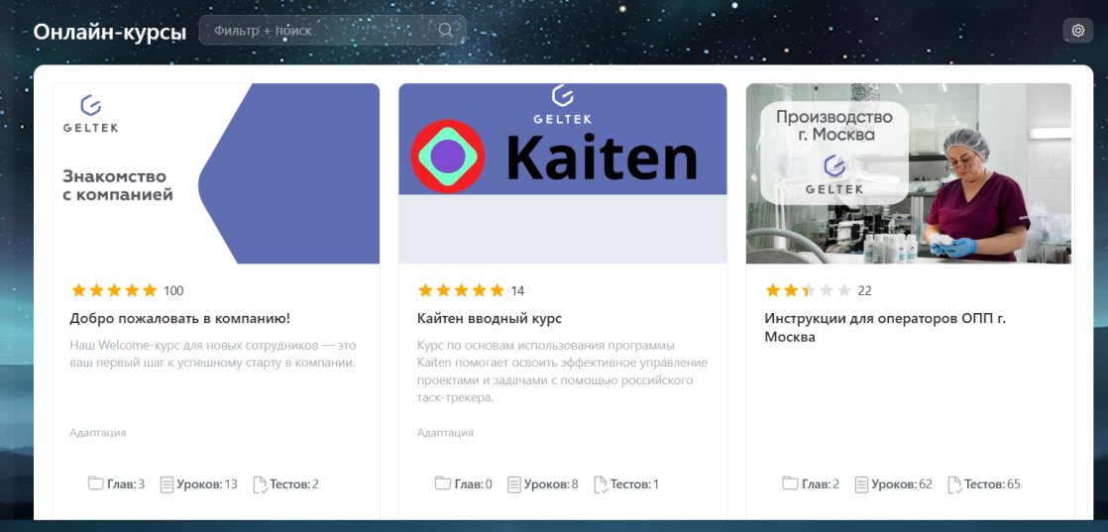
Task: Click rating count 100
Action: coord(173,290)
